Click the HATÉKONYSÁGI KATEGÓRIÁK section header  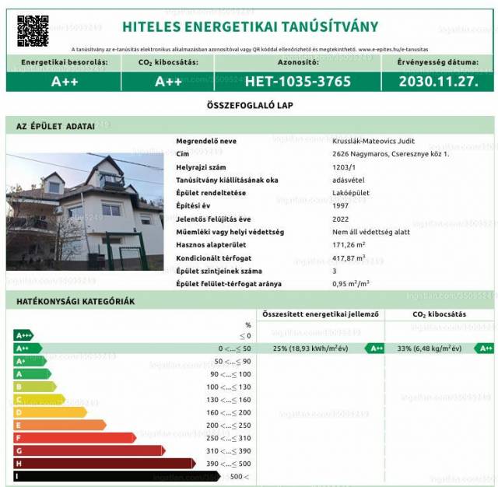[x=71, y=300]
